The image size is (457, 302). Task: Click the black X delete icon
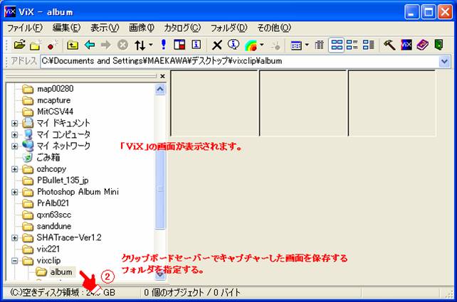[x=217, y=45]
